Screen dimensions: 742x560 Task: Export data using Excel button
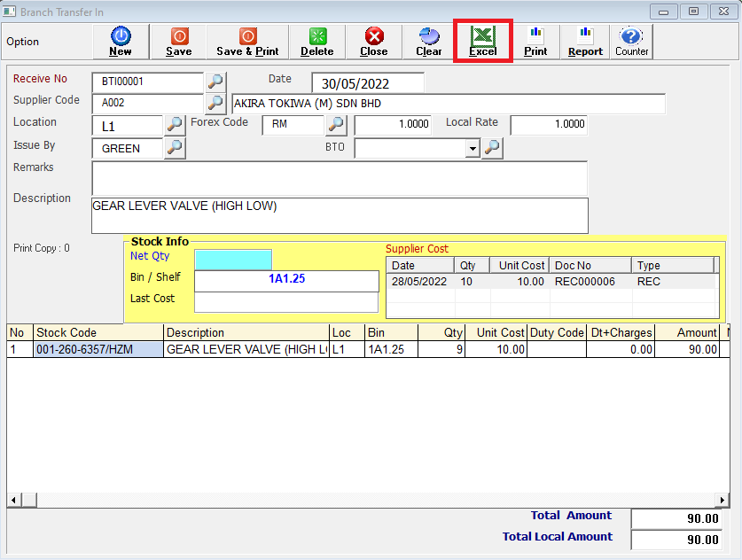482,42
